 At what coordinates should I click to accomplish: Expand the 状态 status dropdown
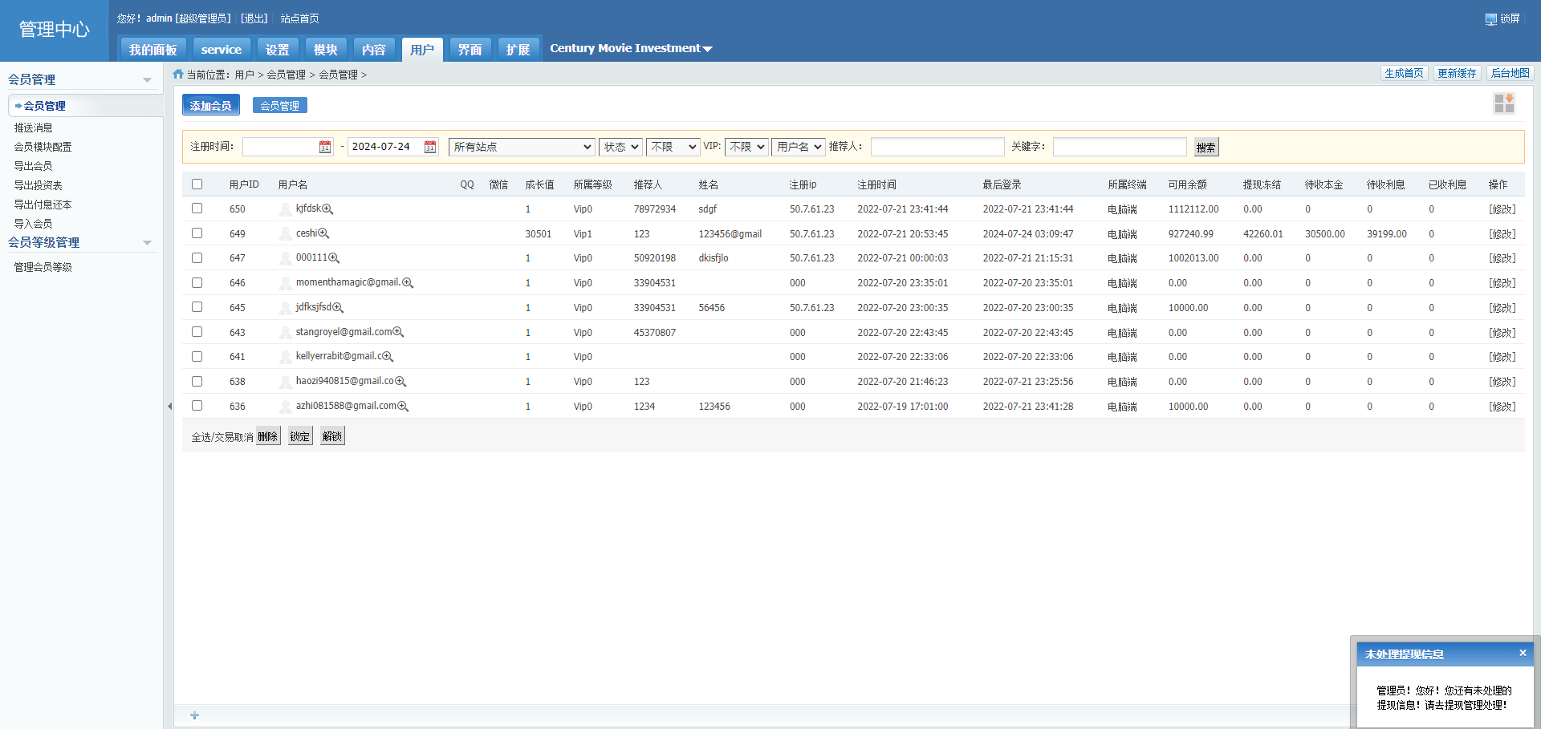tap(620, 147)
